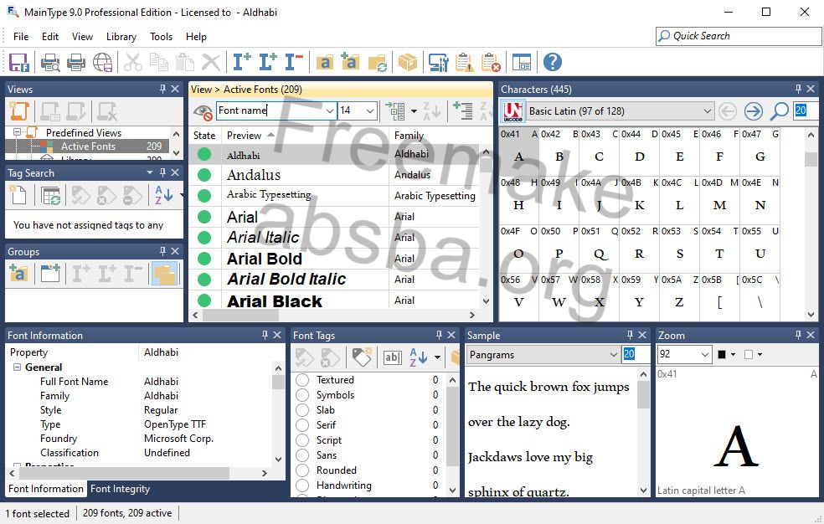Open the zoom size 92 dropdown
This screenshot has height=524, width=824.
click(x=705, y=355)
